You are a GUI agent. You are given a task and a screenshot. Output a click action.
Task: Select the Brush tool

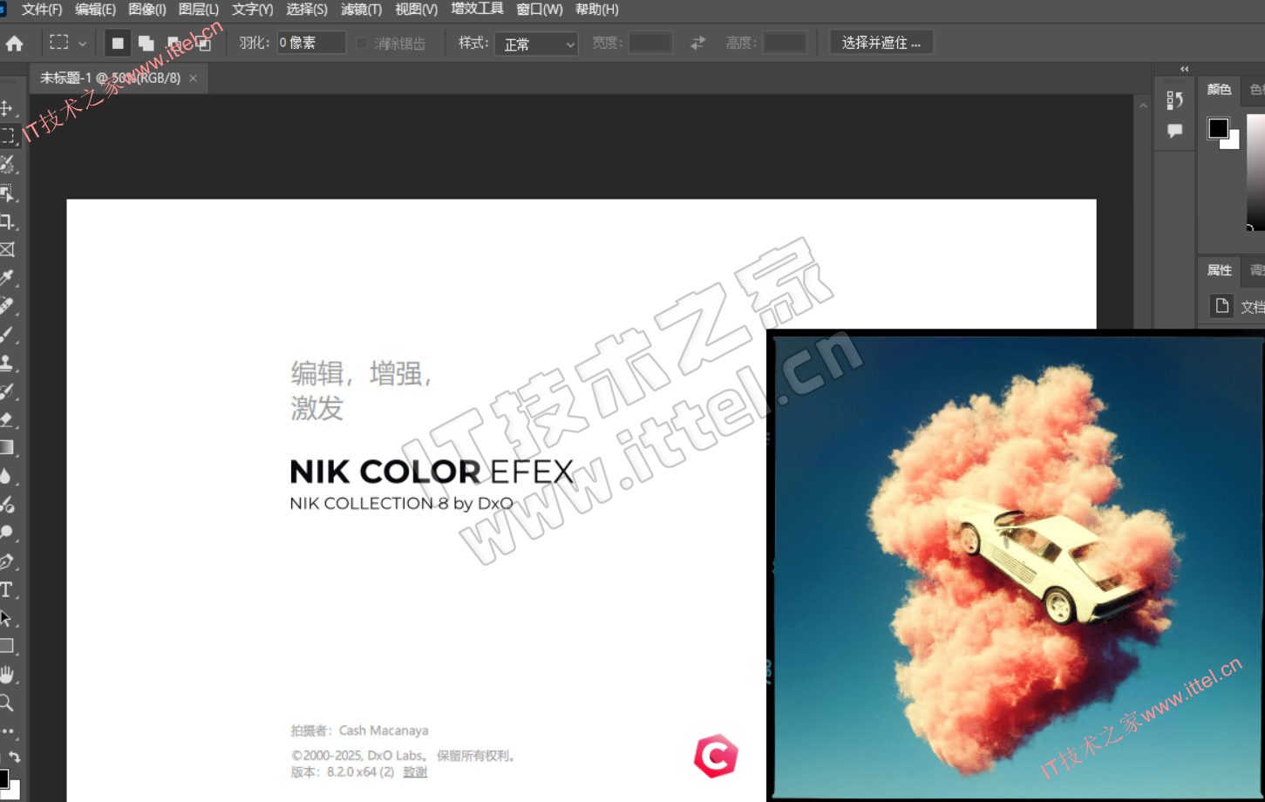pos(7,335)
